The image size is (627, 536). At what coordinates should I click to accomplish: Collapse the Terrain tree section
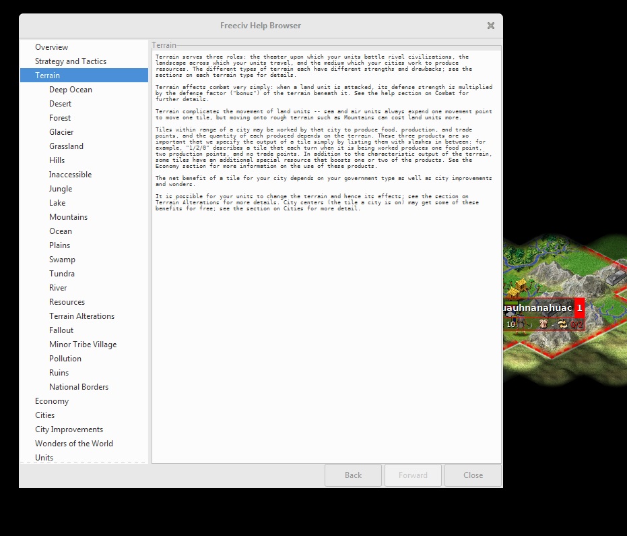(x=47, y=76)
